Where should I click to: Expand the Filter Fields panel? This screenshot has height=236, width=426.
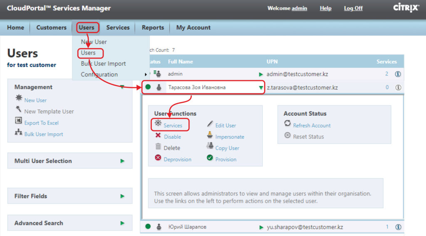pos(122,196)
